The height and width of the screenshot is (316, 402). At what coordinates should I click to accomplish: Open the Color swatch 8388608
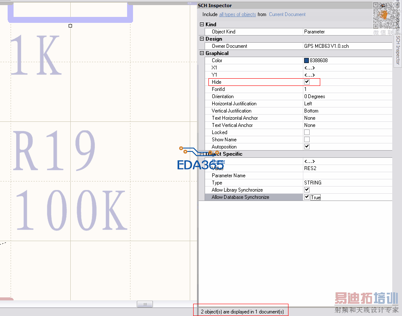tap(306, 60)
